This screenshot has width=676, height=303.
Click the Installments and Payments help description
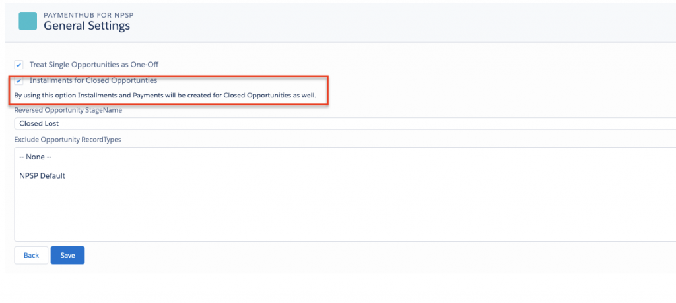tap(165, 96)
